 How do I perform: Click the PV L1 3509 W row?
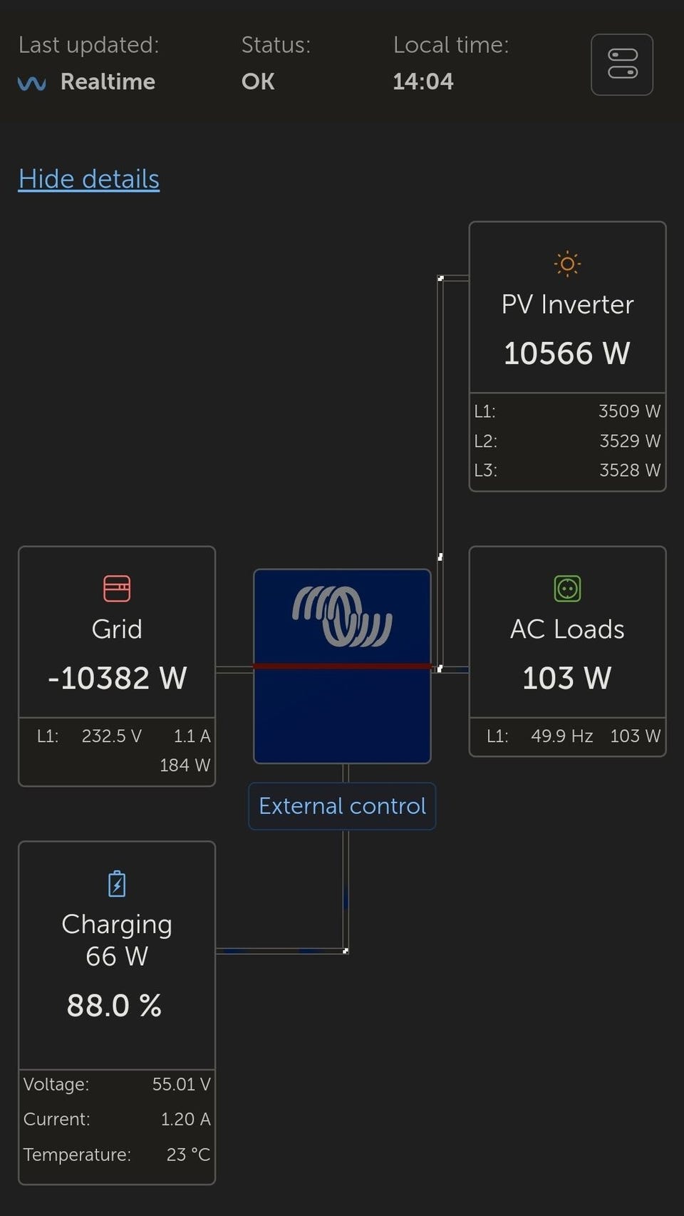click(x=567, y=411)
